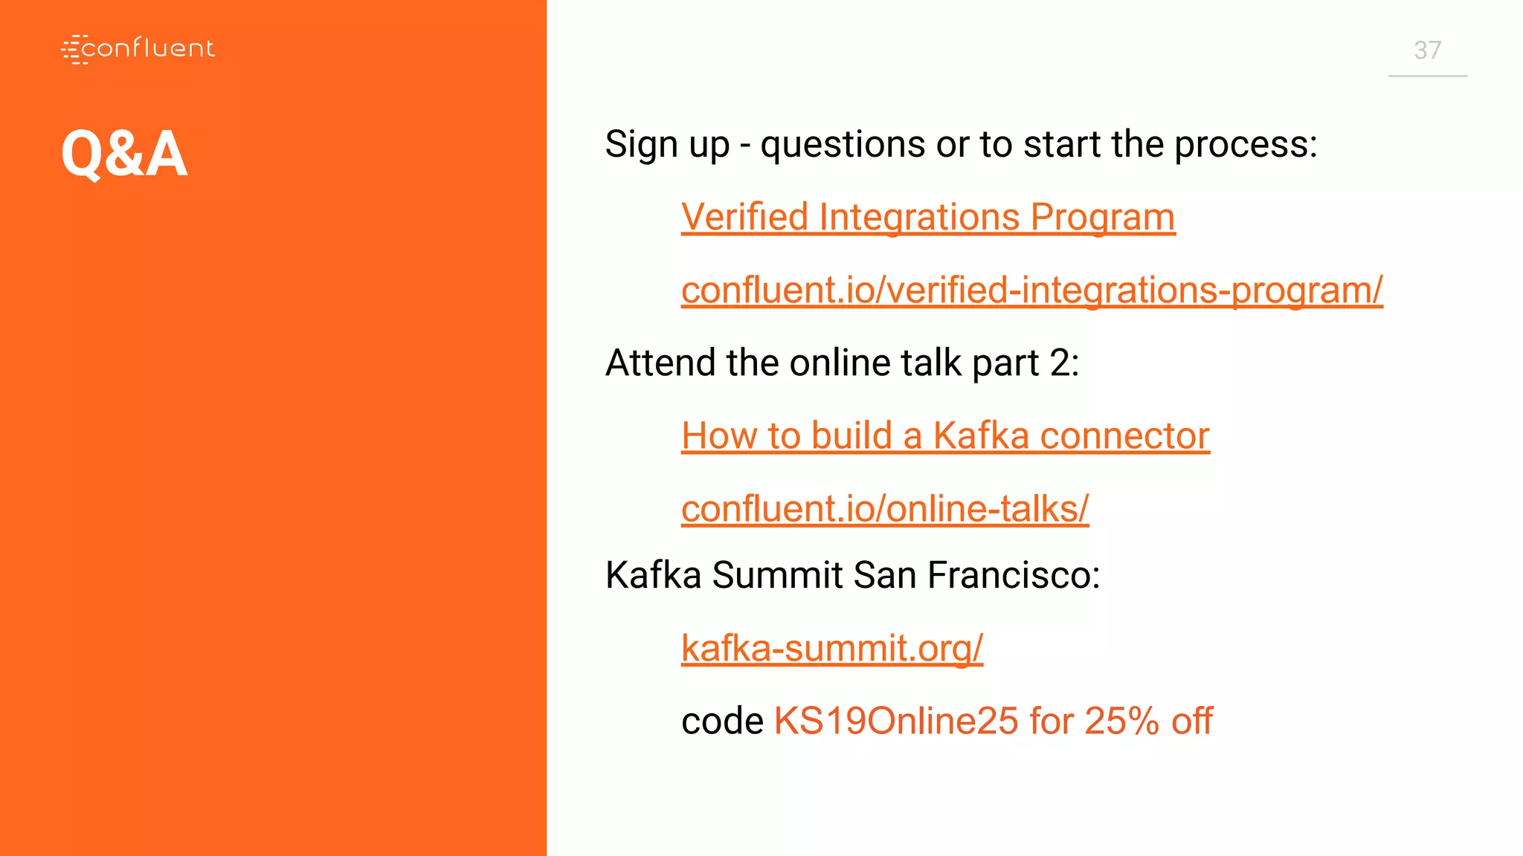
Task: Open the Verified Integrations Program link
Action: pyautogui.click(x=927, y=217)
